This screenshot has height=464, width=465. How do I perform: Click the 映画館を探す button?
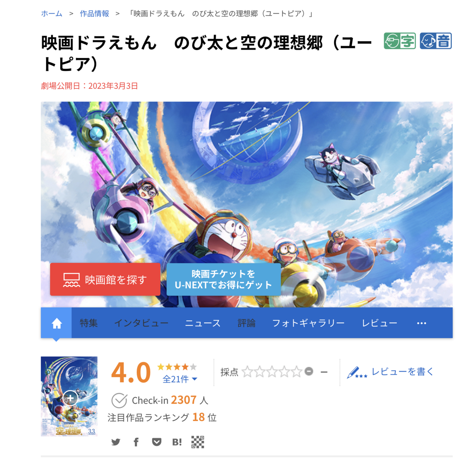105,280
